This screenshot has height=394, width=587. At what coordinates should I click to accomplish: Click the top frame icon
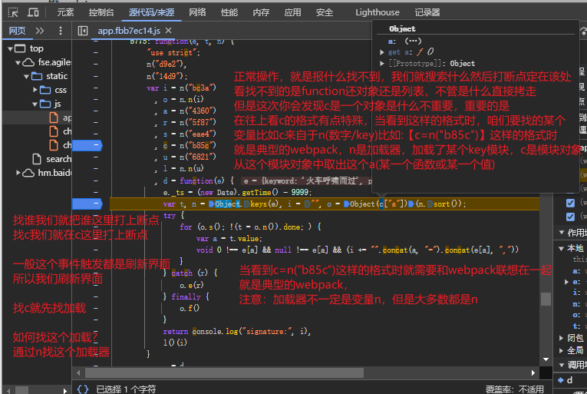[20, 48]
